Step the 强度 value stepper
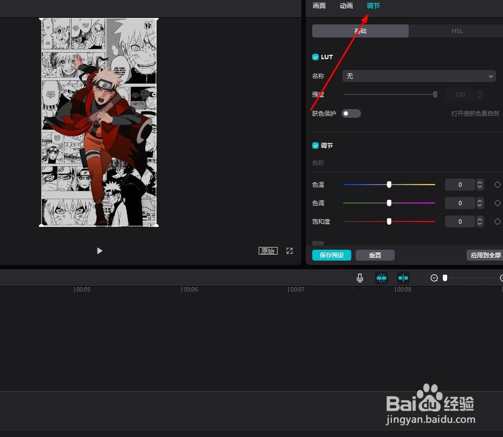The image size is (503, 437). [480, 94]
